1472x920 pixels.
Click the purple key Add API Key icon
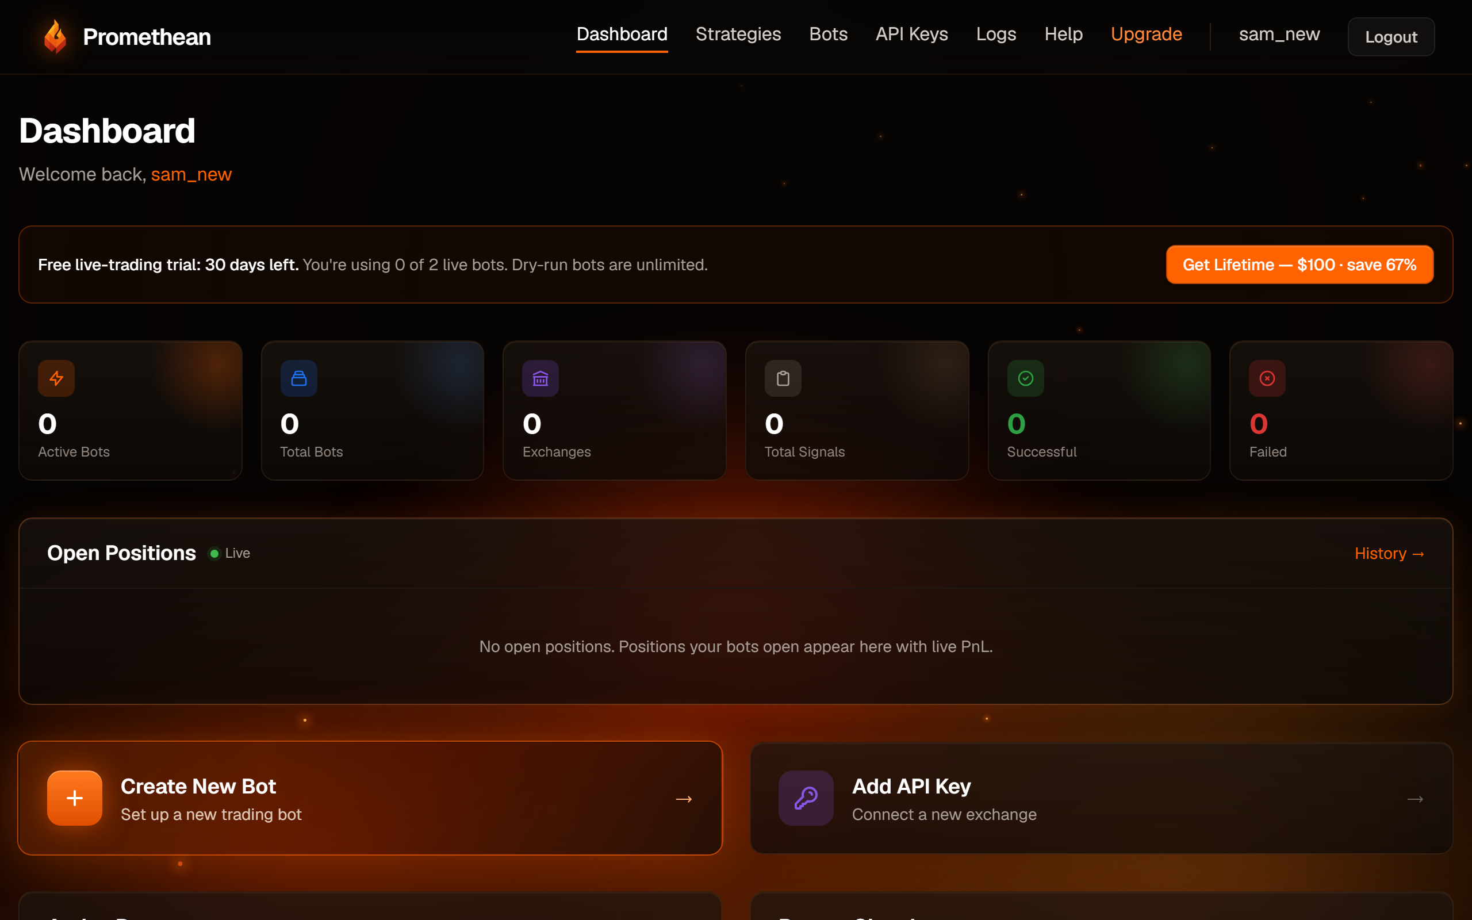(806, 798)
